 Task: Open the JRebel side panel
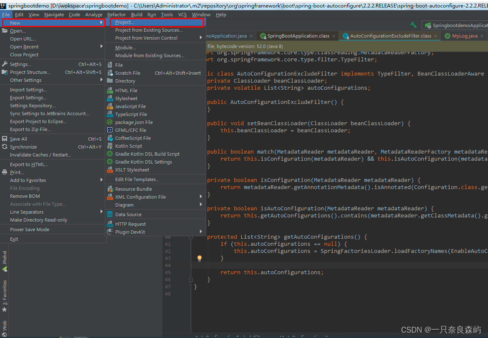tap(5, 261)
